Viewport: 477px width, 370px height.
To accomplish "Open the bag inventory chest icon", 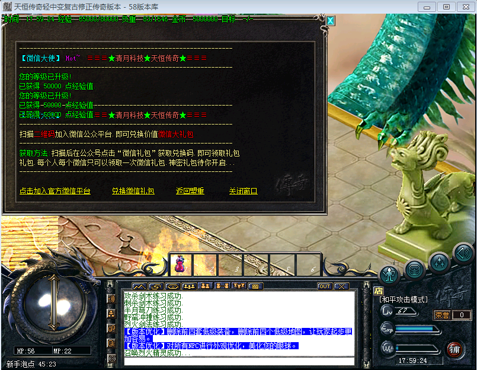I will point(414,270).
